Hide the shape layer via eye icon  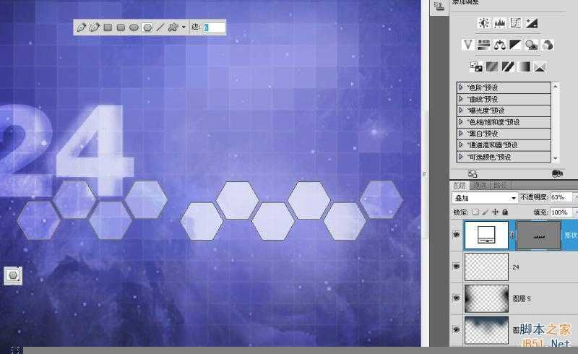tap(457, 235)
